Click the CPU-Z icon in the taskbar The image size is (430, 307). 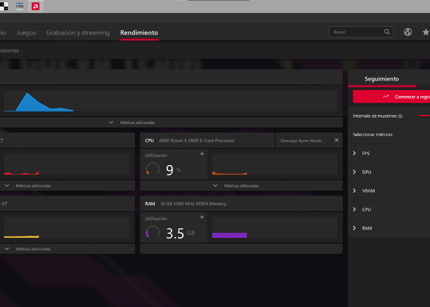20,7
